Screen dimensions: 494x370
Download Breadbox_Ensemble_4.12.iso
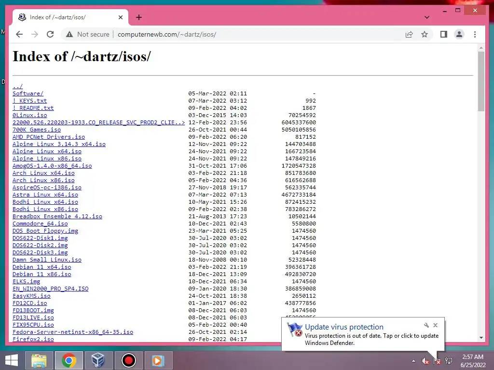57,216
